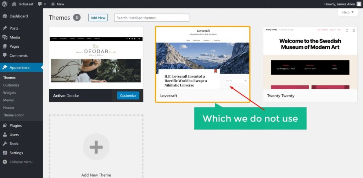This screenshot has width=363, height=178.
Task: Click Howdy, James Allen account link
Action: click(x=339, y=4)
